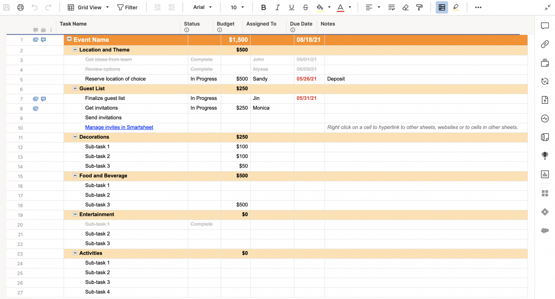The height and width of the screenshot is (299, 555).
Task: Open the font size dropdown
Action: [235, 7]
